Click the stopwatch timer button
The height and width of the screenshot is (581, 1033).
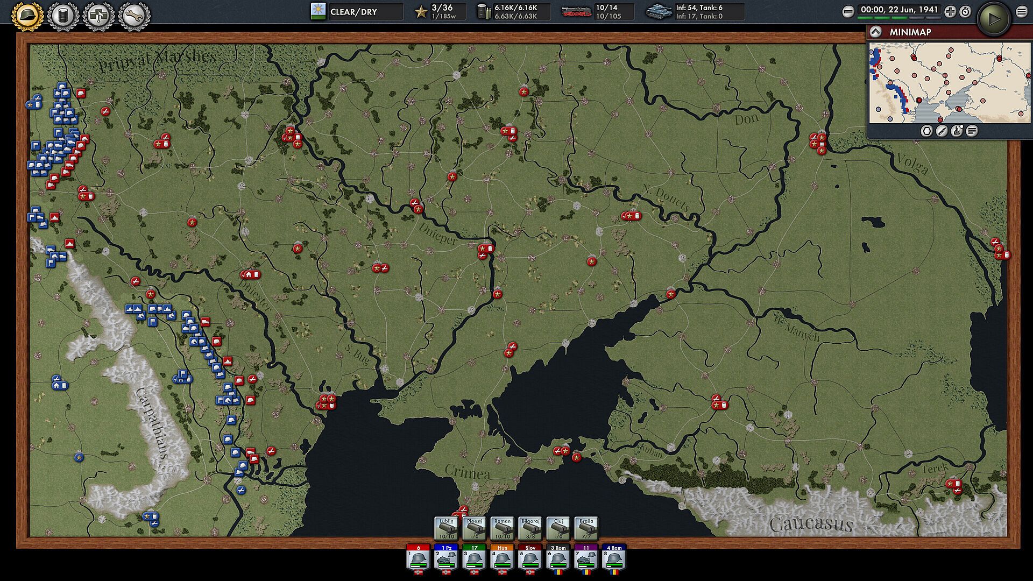click(965, 12)
